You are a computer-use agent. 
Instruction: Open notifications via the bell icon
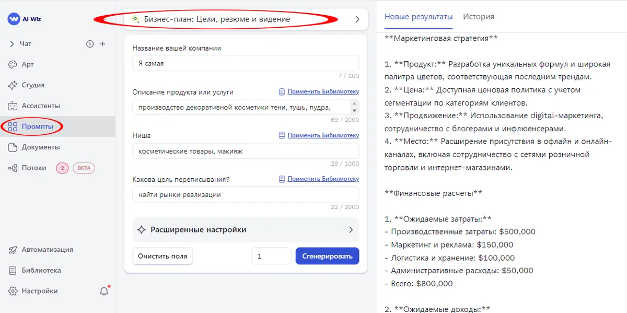pyautogui.click(x=103, y=291)
